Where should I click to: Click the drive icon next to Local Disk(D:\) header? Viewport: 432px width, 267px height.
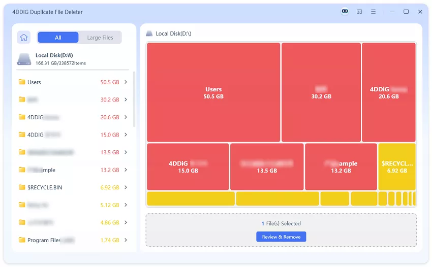point(149,34)
